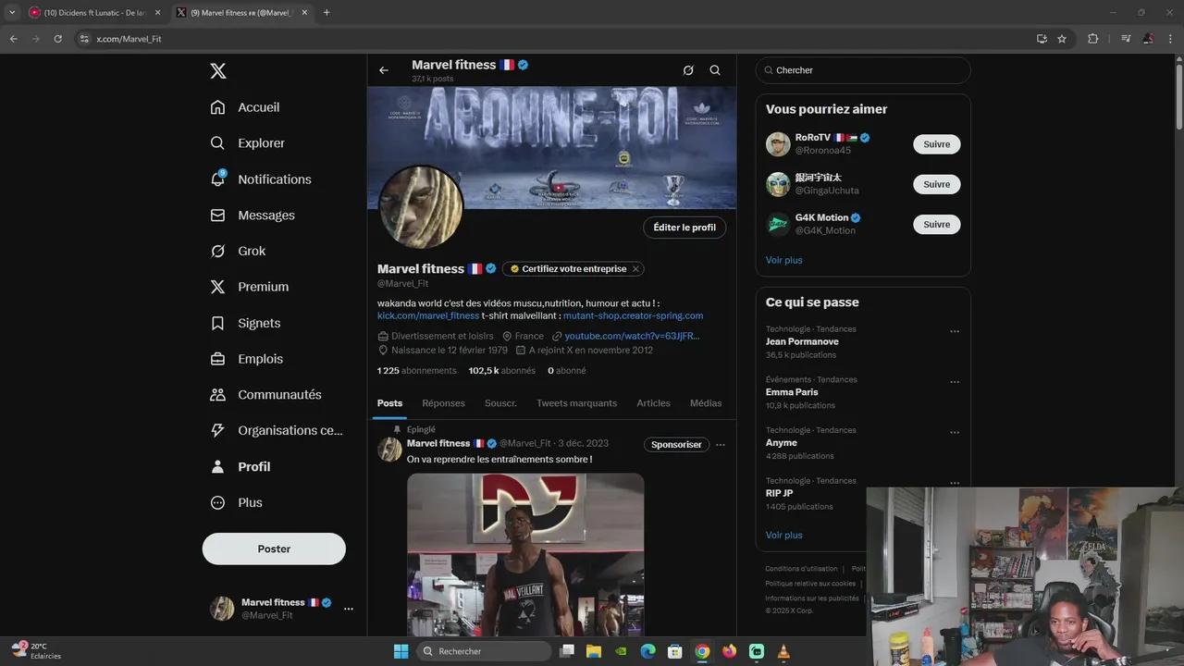Click browser reload button

point(57,39)
